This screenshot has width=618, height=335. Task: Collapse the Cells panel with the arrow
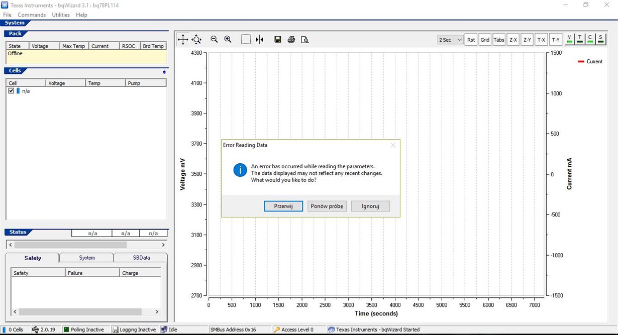coord(164,72)
